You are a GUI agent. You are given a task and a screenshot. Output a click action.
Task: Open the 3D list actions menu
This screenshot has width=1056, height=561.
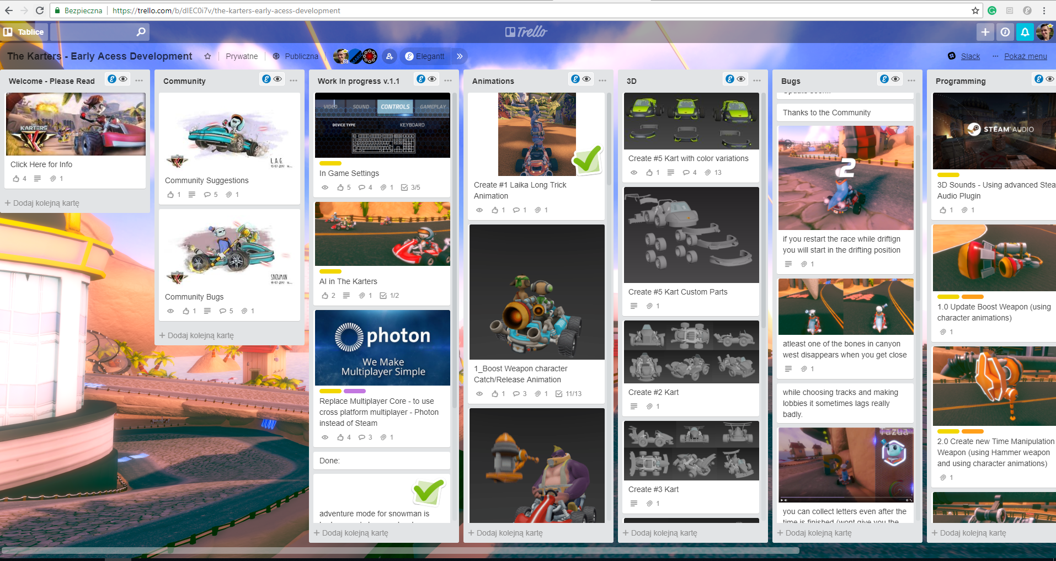coord(757,81)
